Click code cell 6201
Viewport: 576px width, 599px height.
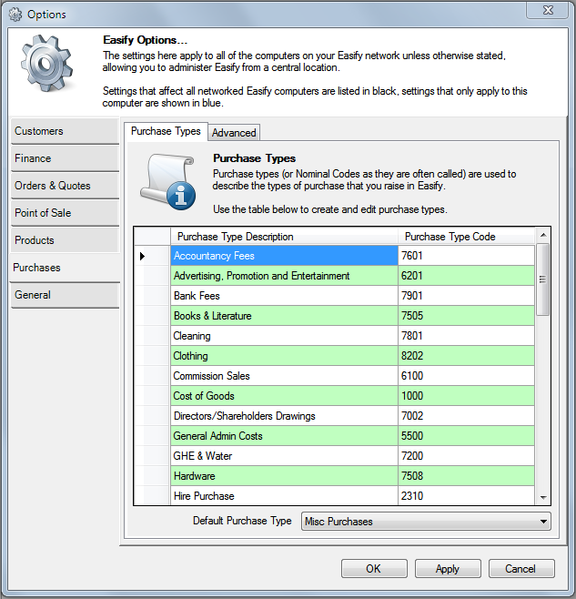point(467,276)
